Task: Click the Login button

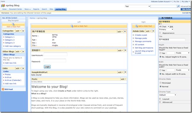Action: point(47,67)
